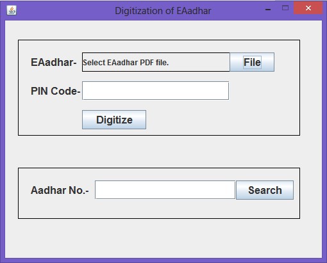Click the 'Aadhar No.-' label
This screenshot has width=327, height=263.
[60, 190]
